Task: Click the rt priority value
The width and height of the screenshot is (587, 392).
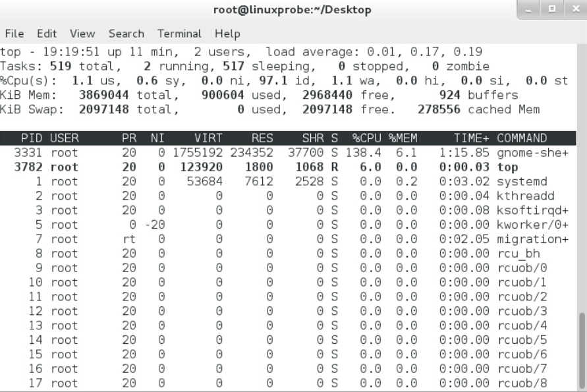Action: (129, 239)
